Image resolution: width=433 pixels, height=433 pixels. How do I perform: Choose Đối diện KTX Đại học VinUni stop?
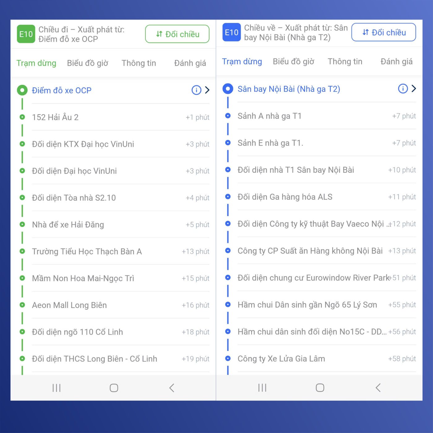(83, 144)
